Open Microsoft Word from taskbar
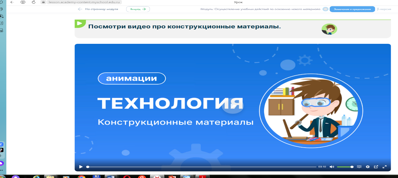398x178 pixels. [x=110, y=177]
